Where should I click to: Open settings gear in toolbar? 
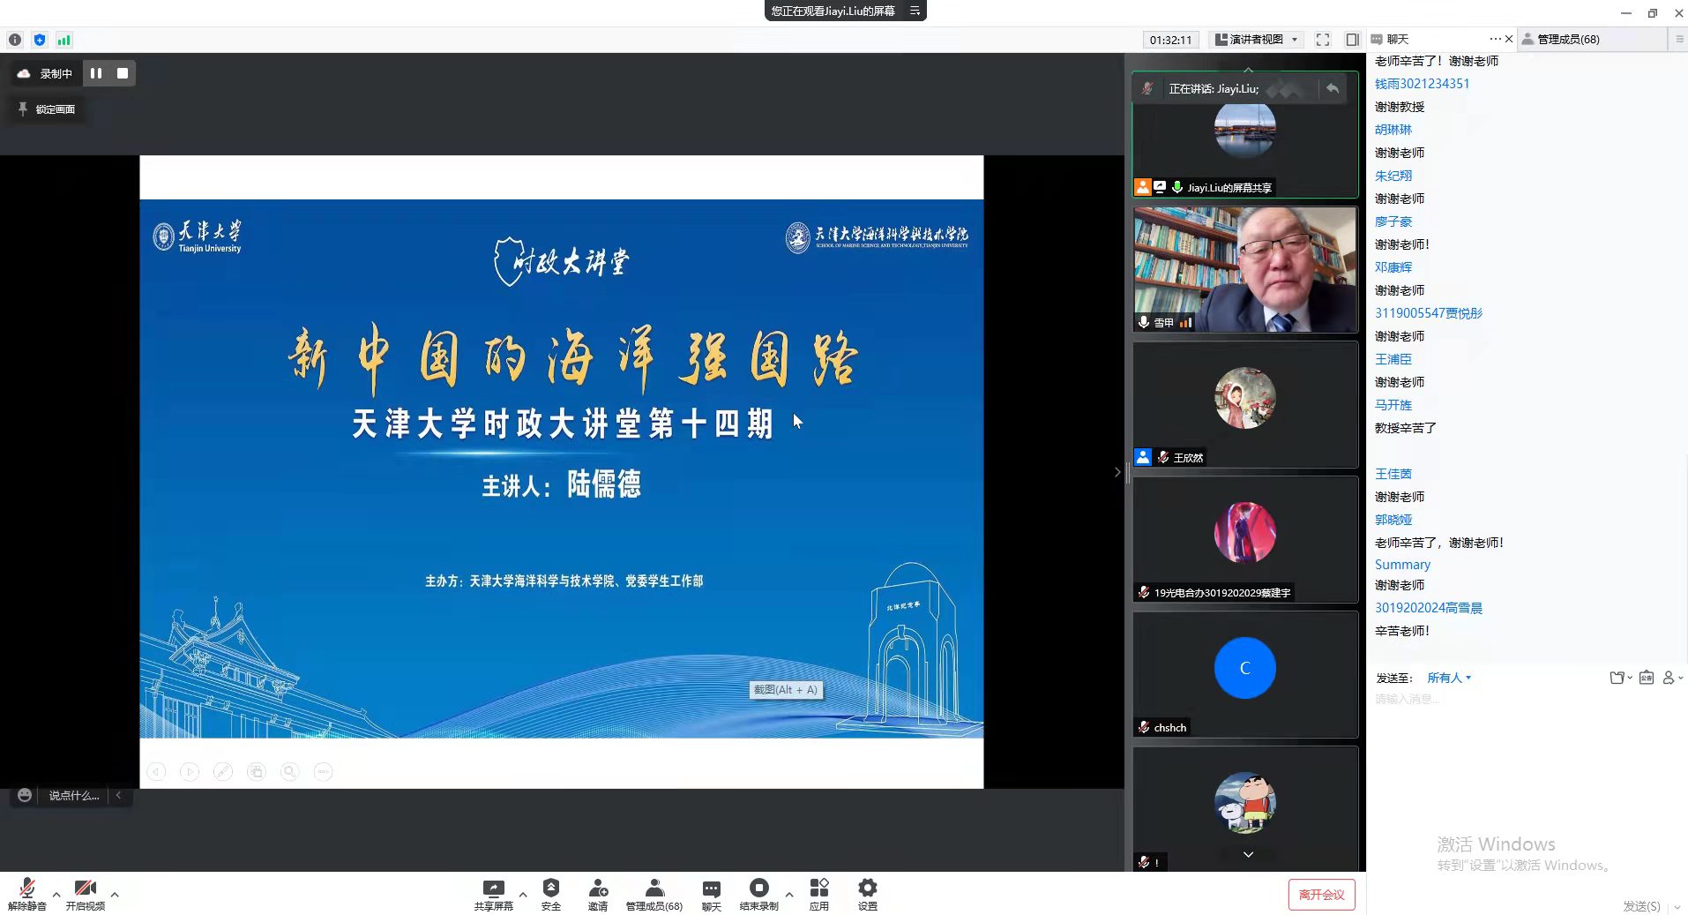click(868, 894)
